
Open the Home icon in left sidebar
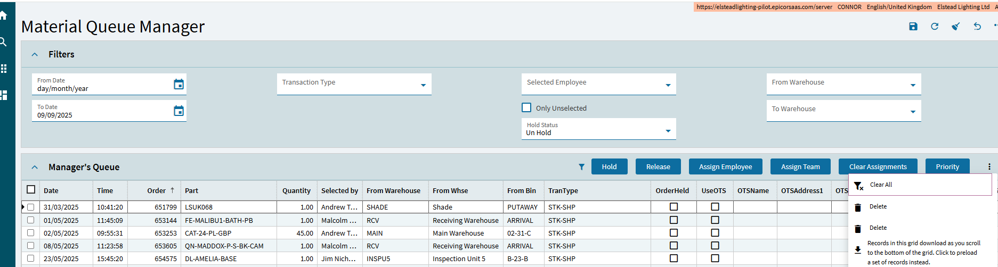pyautogui.click(x=3, y=16)
